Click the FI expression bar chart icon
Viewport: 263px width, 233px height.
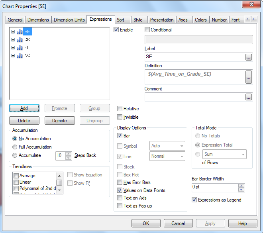point(20,47)
